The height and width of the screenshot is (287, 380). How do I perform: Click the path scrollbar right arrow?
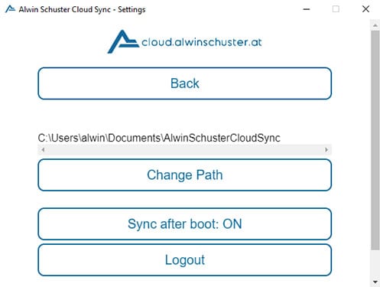pyautogui.click(x=326, y=150)
